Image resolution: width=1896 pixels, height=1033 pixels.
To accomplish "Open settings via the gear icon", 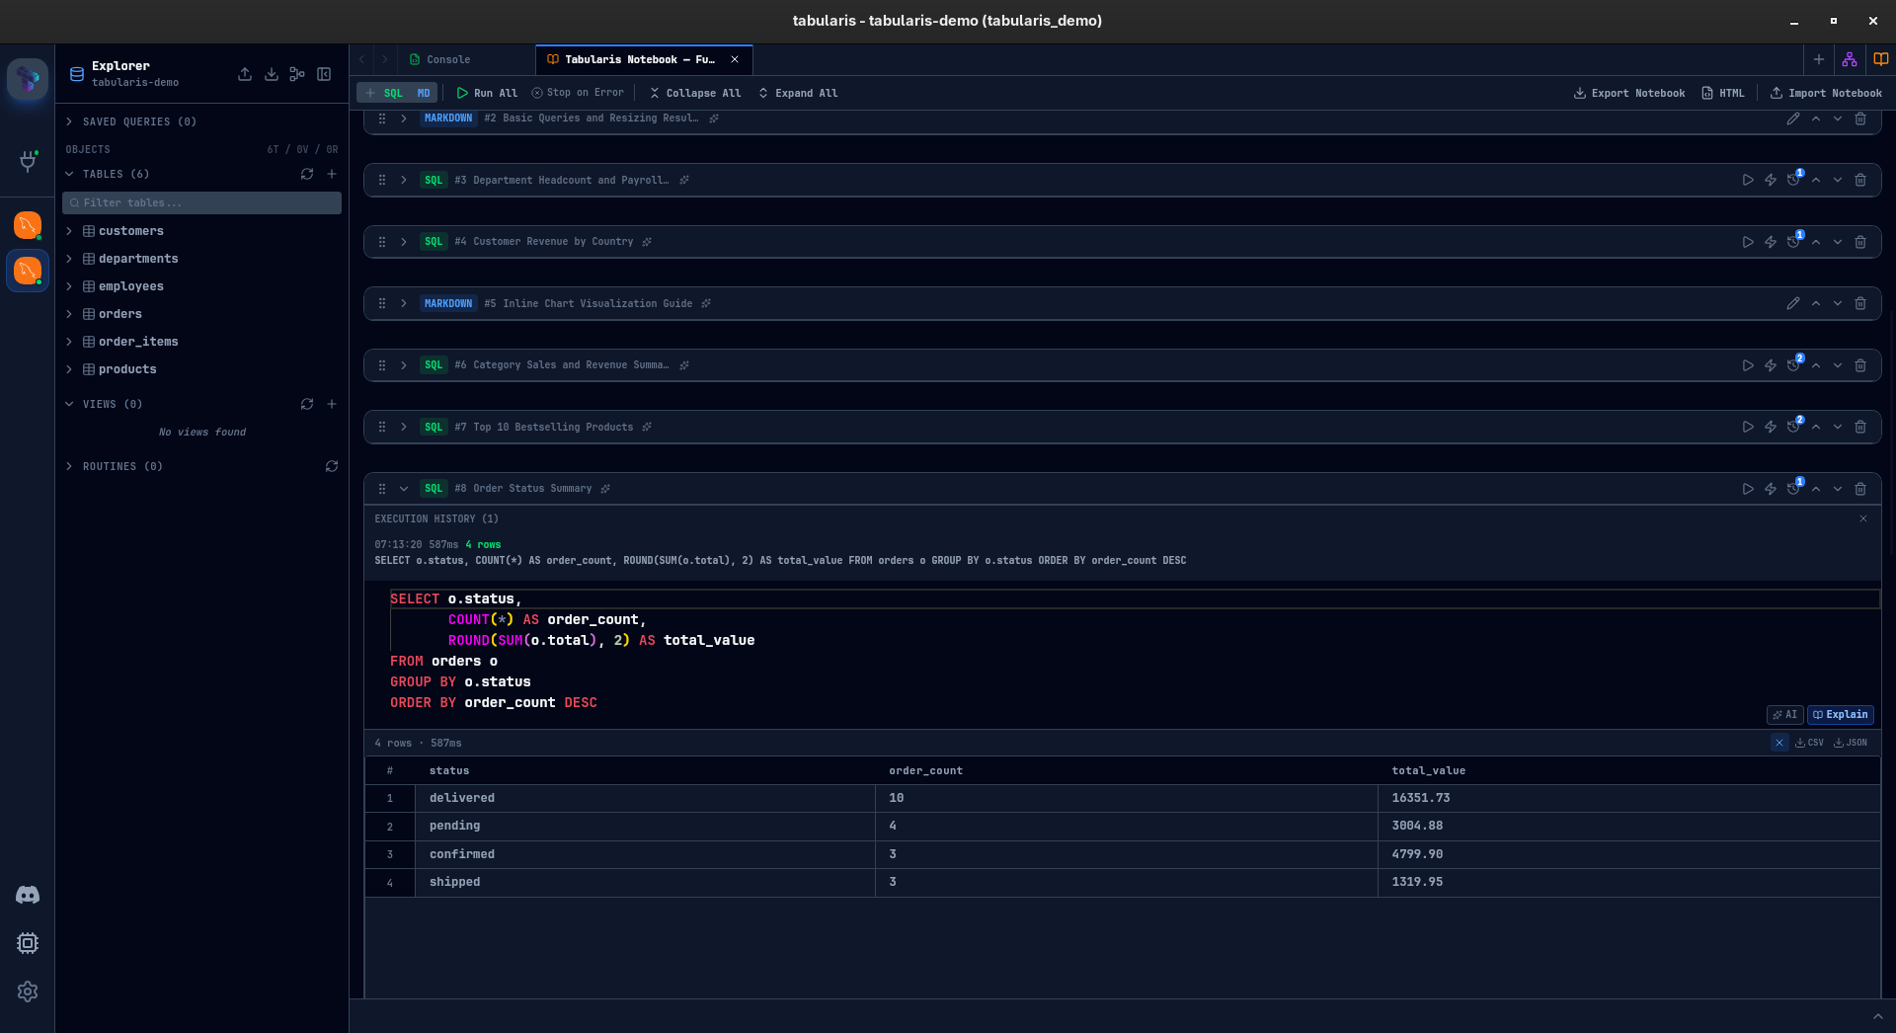I will 28,992.
